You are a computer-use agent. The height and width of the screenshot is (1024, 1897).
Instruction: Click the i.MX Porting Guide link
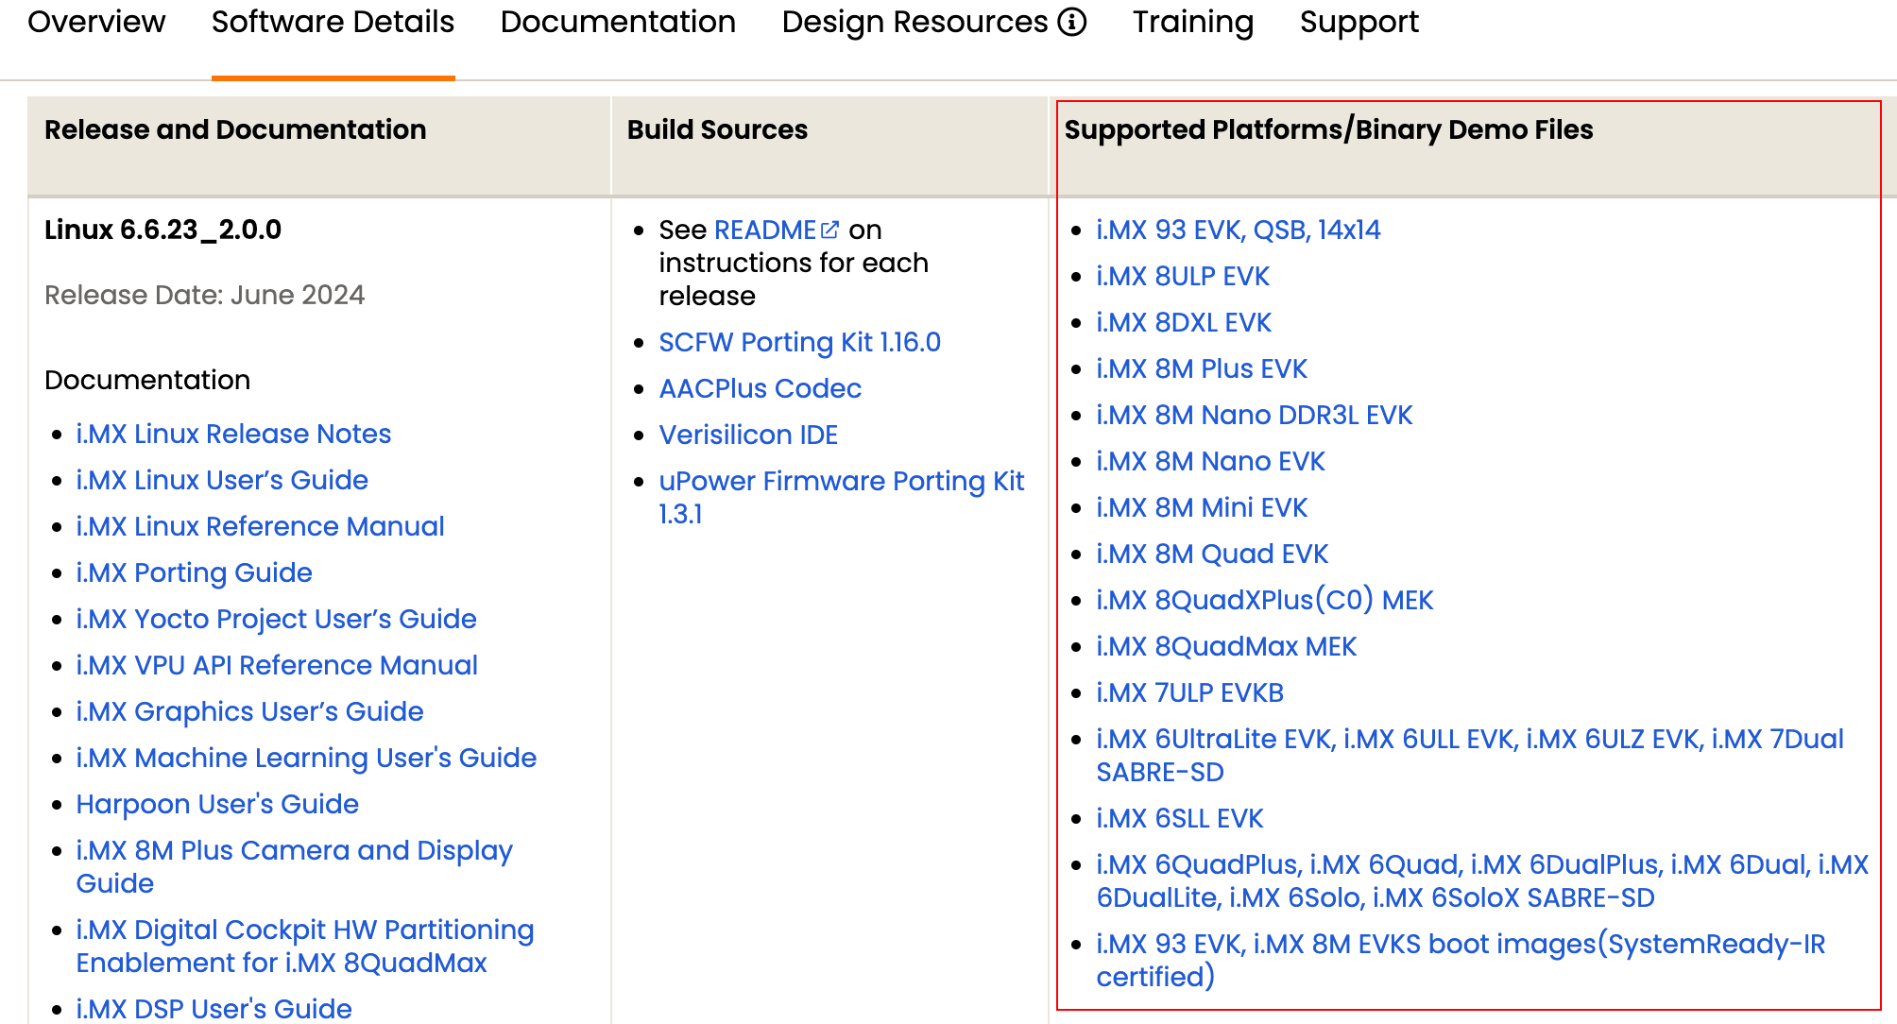pos(194,572)
